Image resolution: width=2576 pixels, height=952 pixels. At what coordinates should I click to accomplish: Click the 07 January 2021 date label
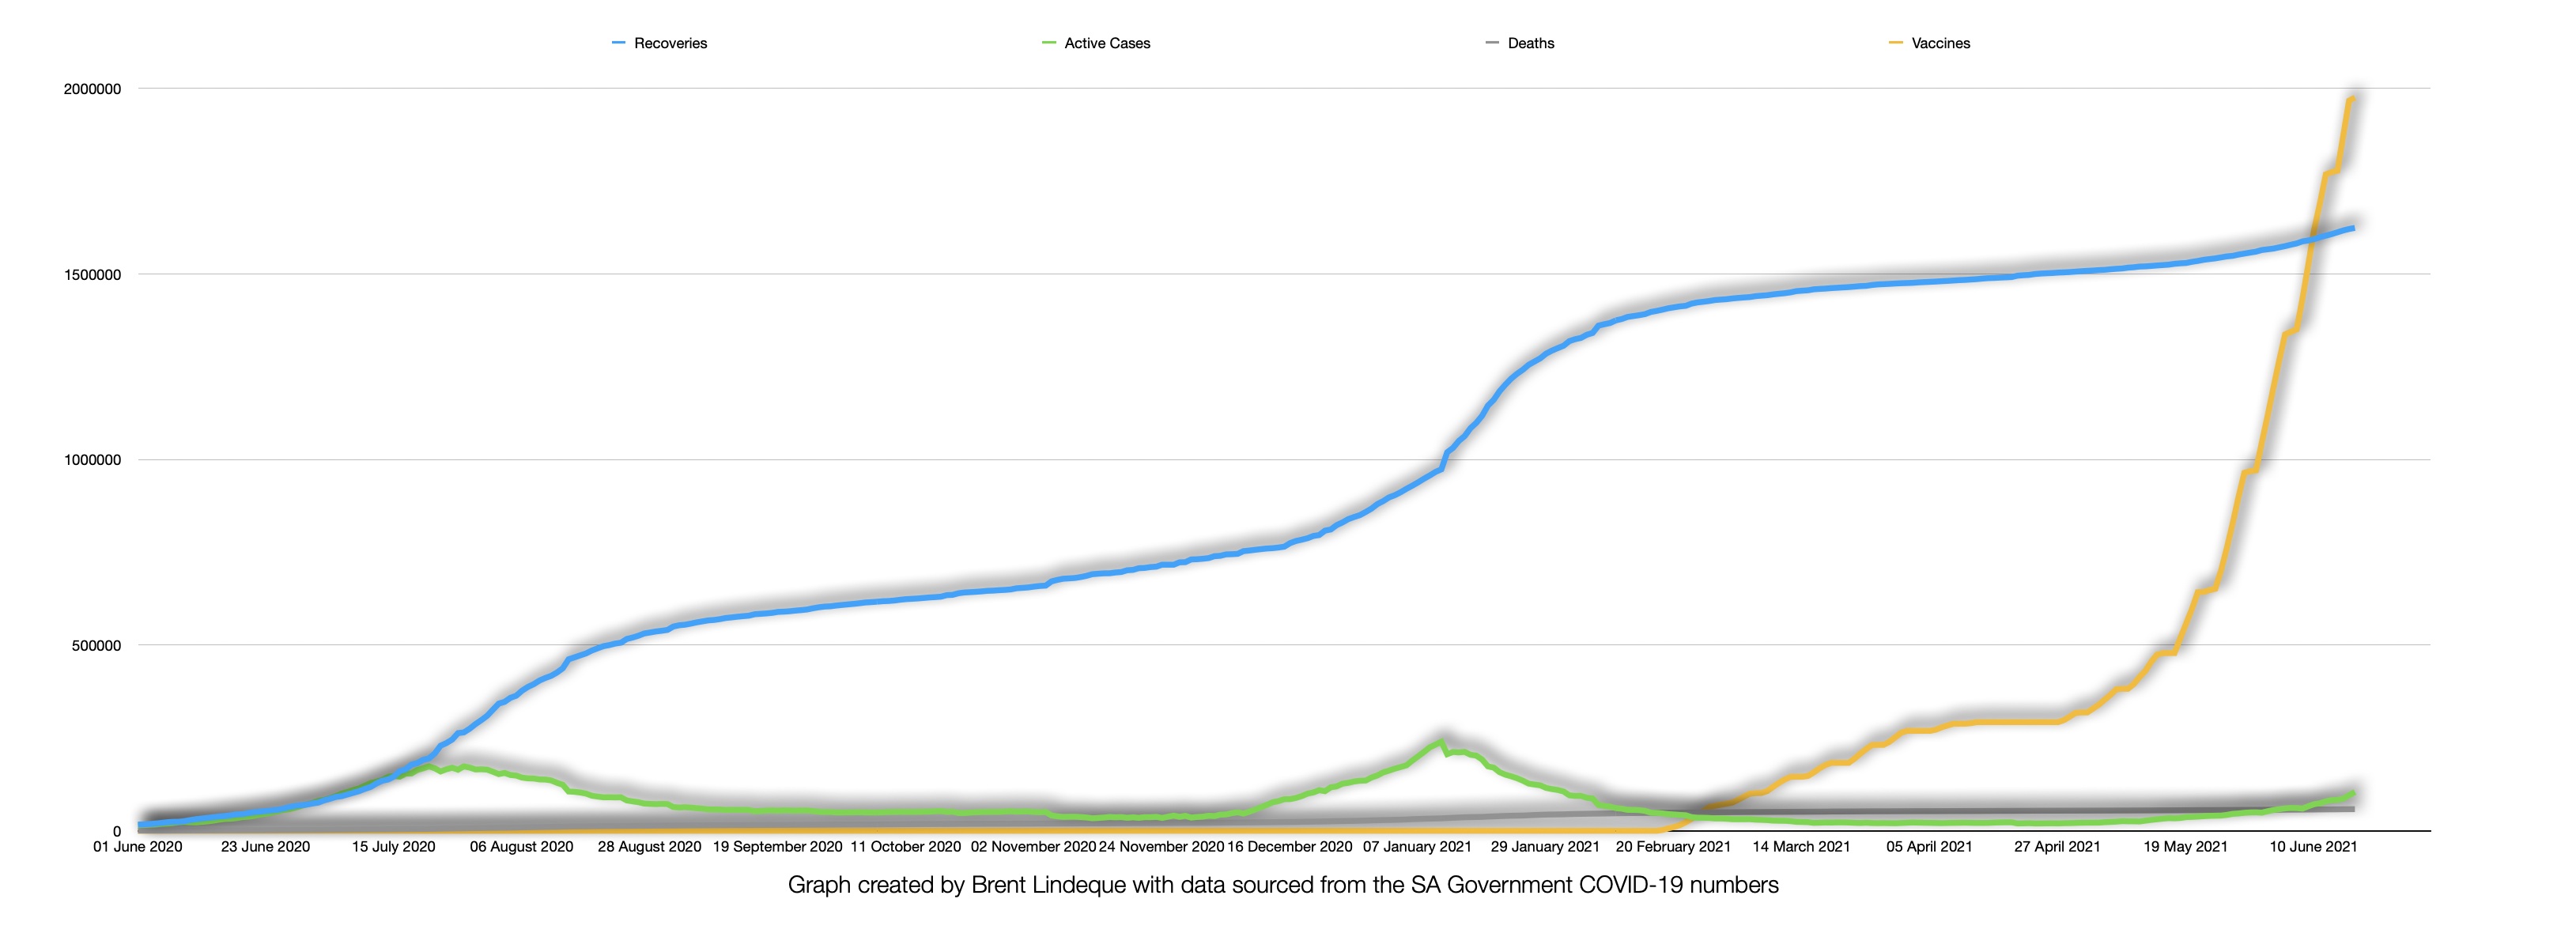pos(1417,847)
